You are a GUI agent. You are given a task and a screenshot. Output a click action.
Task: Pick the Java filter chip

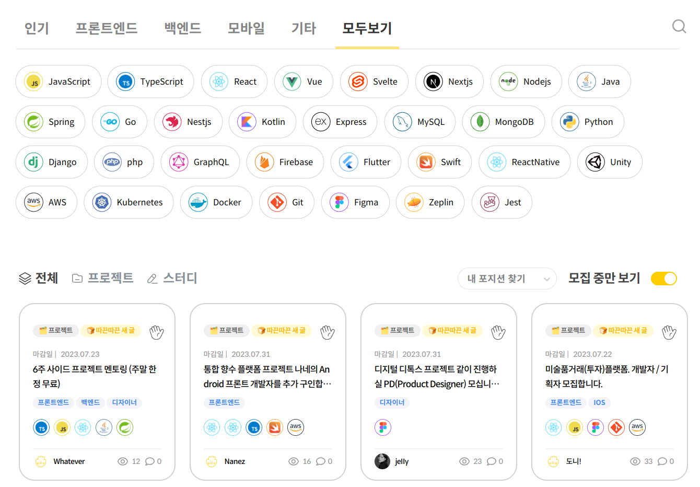coord(599,82)
